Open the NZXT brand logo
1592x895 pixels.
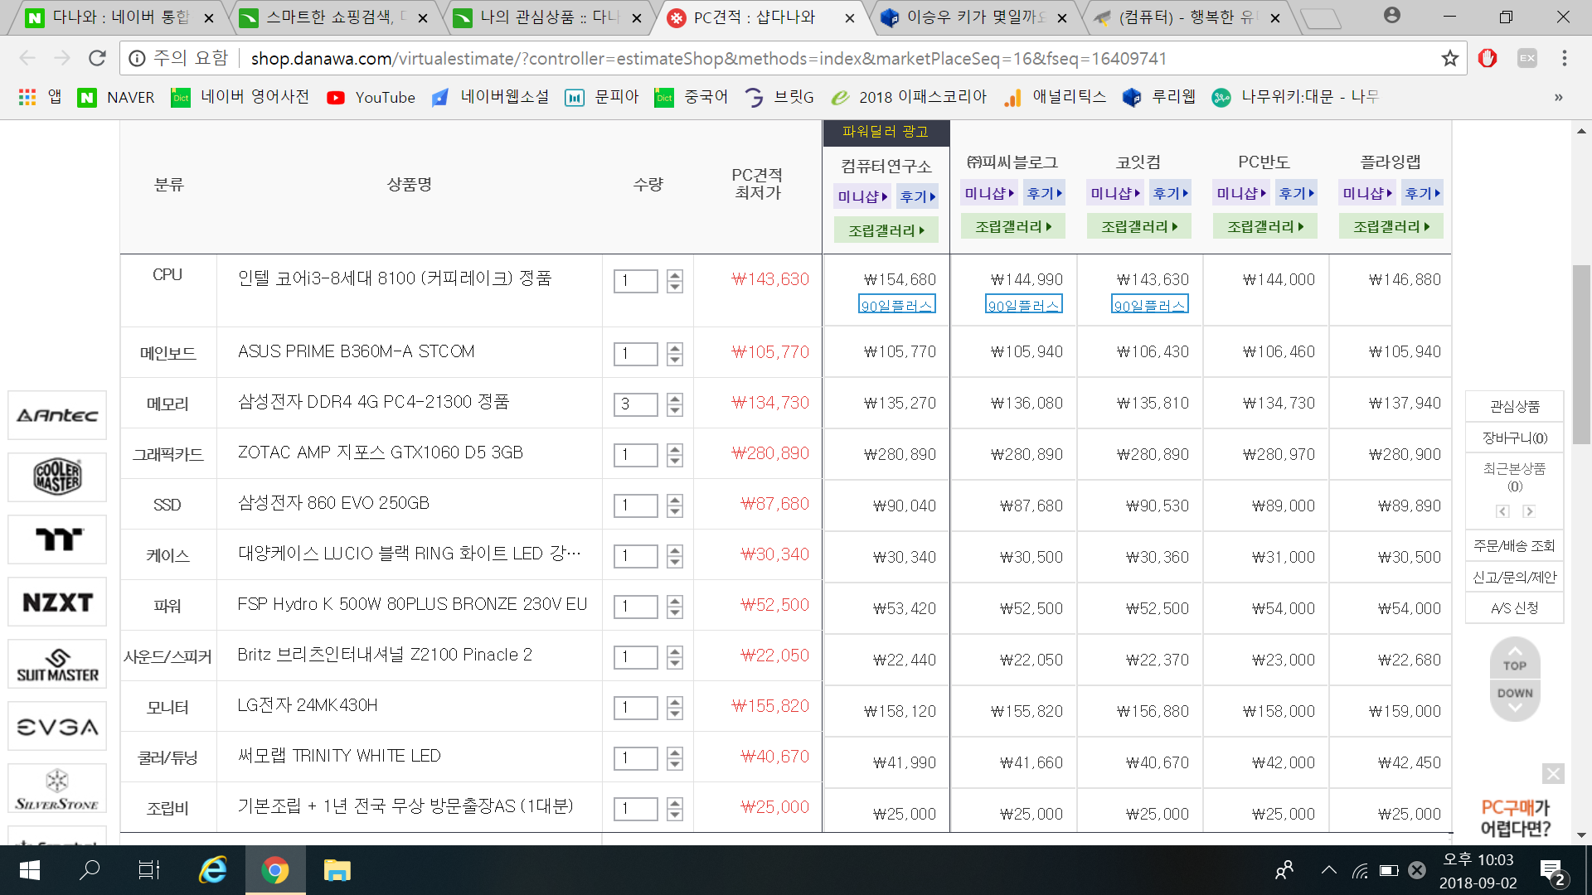coord(57,602)
